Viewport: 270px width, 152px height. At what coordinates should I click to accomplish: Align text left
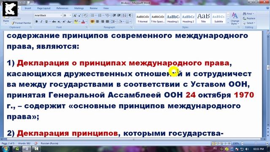click(x=92, y=22)
